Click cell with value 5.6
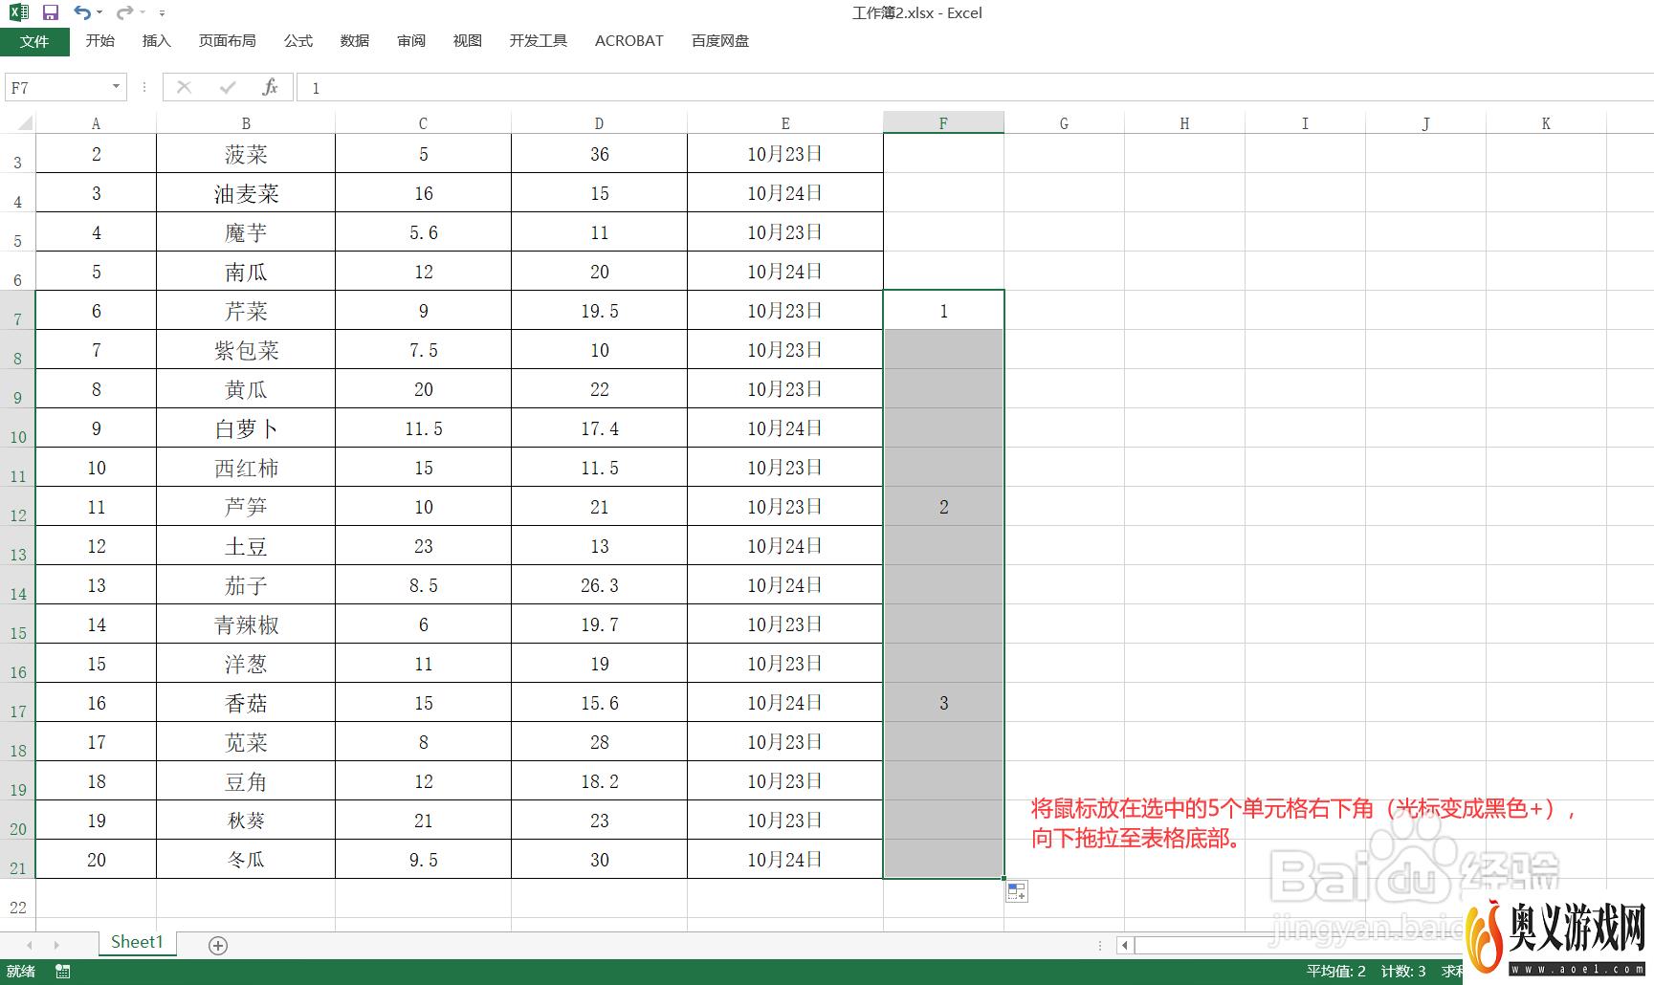Viewport: 1654px width, 985px height. tap(423, 232)
